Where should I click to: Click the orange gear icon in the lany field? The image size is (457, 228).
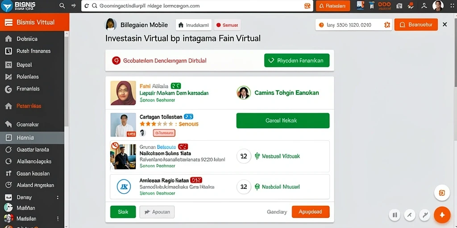387,25
